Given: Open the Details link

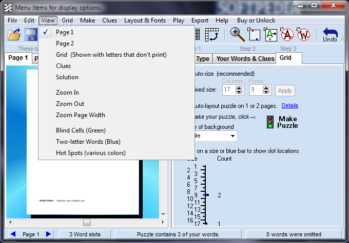Looking at the screenshot, I should click(290, 105).
